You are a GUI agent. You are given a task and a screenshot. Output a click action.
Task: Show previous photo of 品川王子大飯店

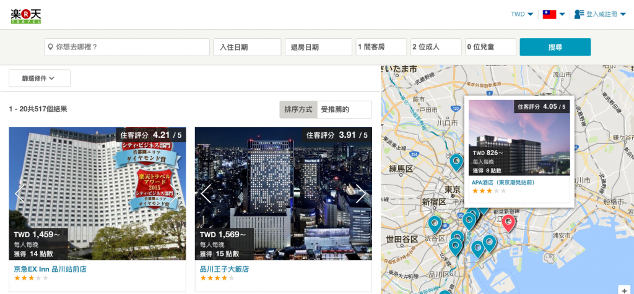[x=206, y=194]
